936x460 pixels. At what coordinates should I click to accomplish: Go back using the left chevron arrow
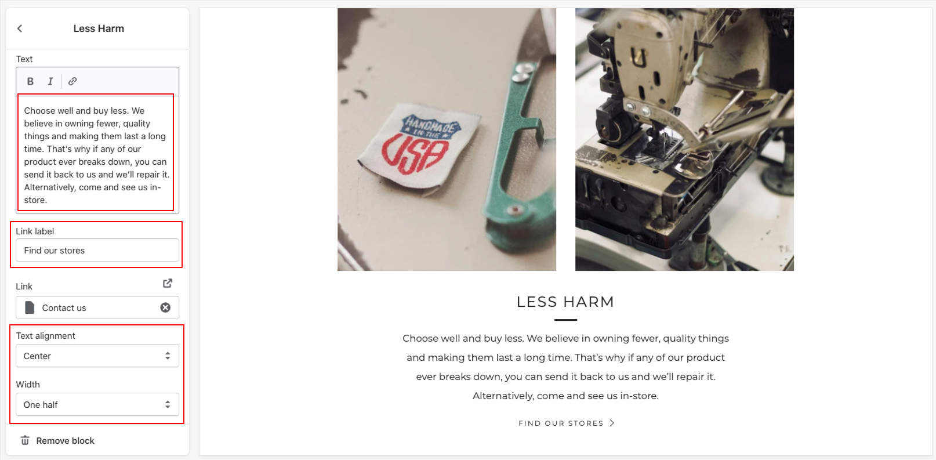[20, 28]
